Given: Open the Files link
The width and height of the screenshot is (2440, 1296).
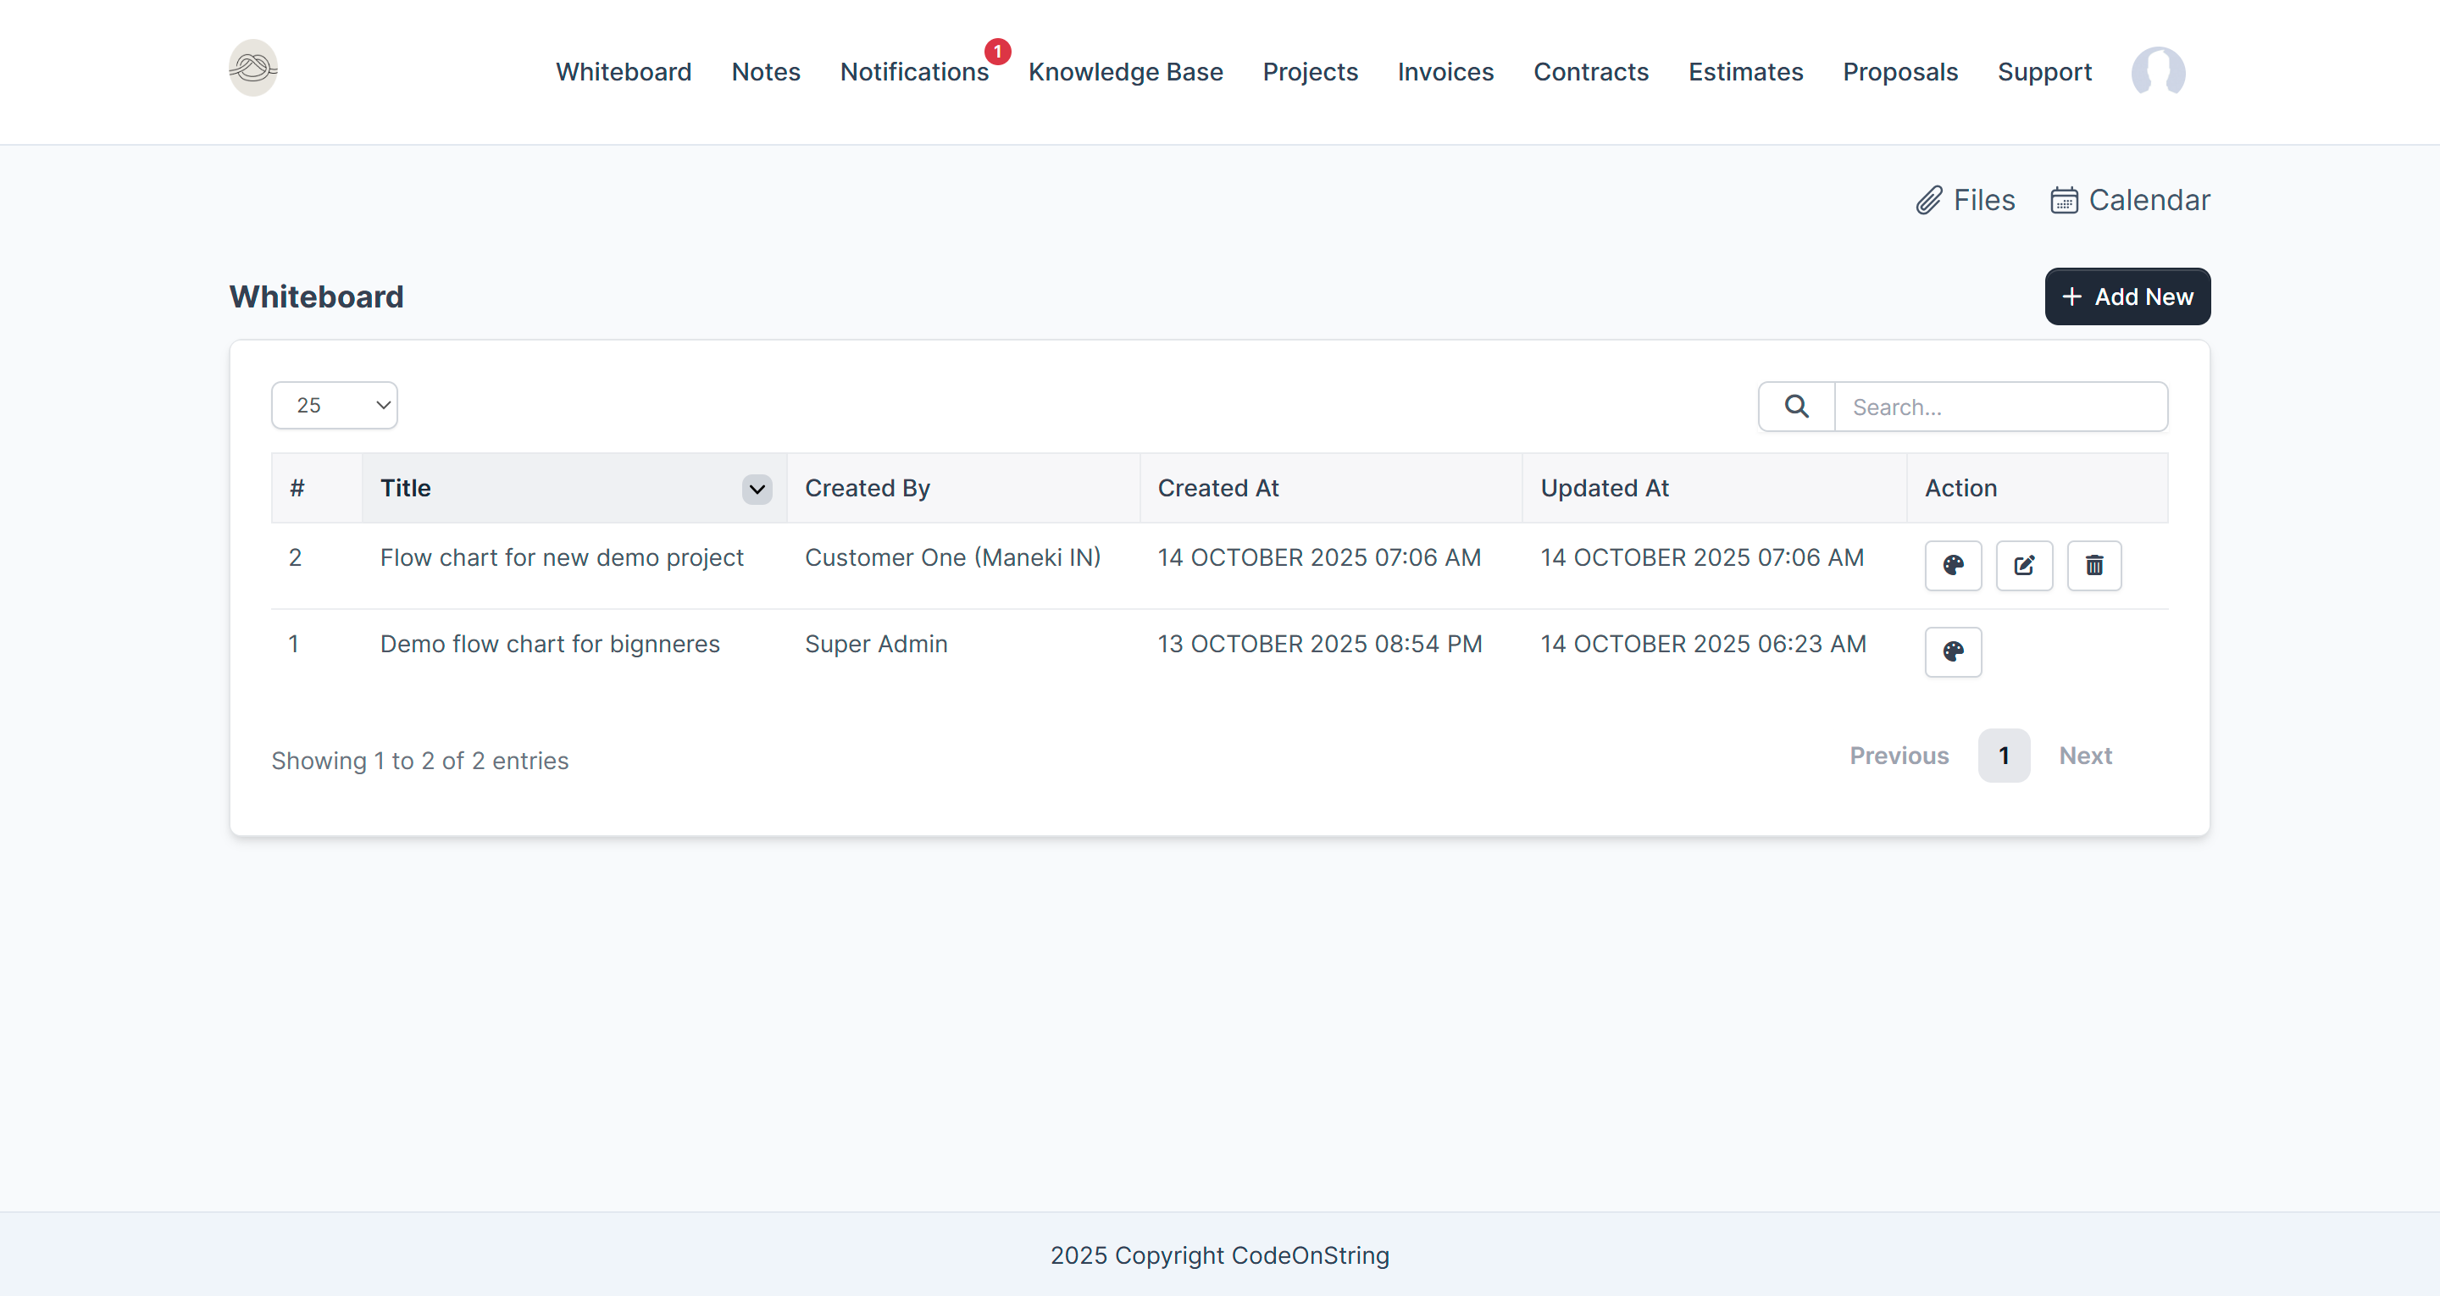Looking at the screenshot, I should [x=1966, y=200].
